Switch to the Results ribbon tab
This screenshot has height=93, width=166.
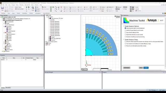pyautogui.click(x=31, y=13)
